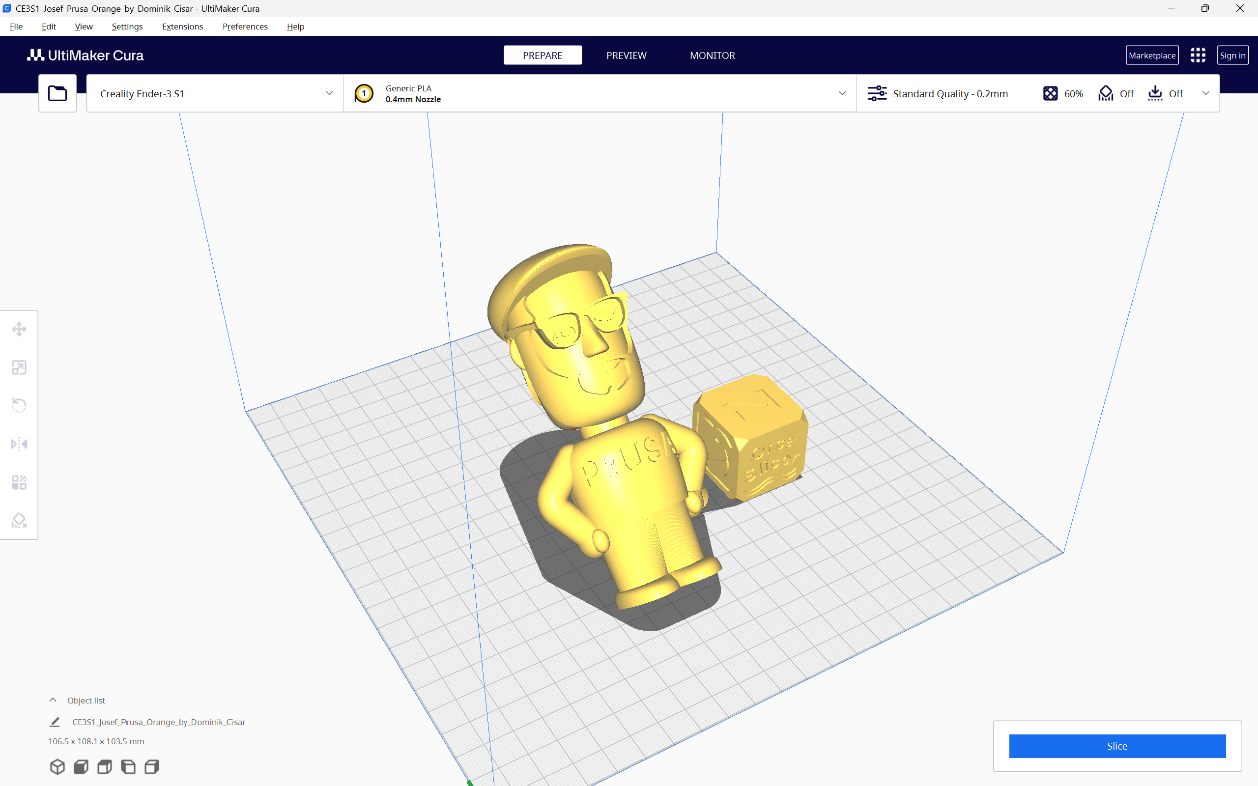Select the Scale tool
This screenshot has height=786, width=1258.
click(19, 367)
